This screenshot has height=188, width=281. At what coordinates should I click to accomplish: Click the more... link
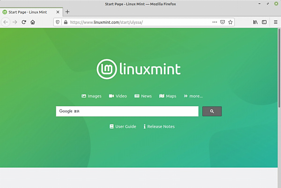click(193, 96)
